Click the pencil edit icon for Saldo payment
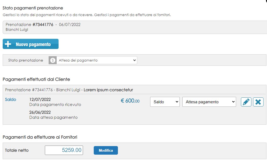Screen dimensions: 267x164 [246, 102]
